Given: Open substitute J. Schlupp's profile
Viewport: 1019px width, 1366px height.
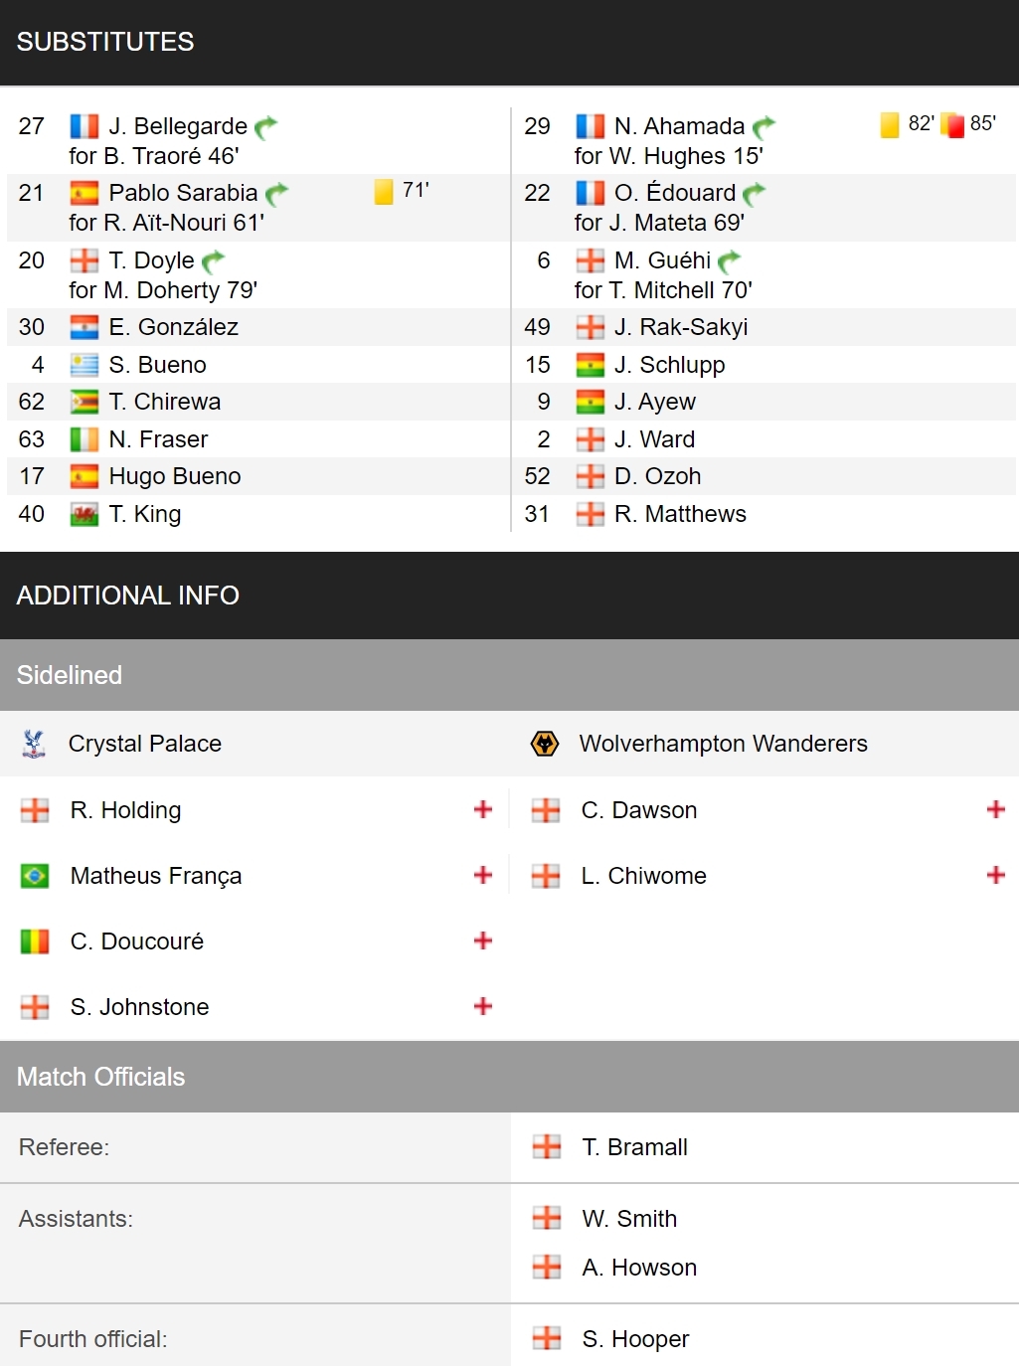Looking at the screenshot, I should (x=670, y=365).
